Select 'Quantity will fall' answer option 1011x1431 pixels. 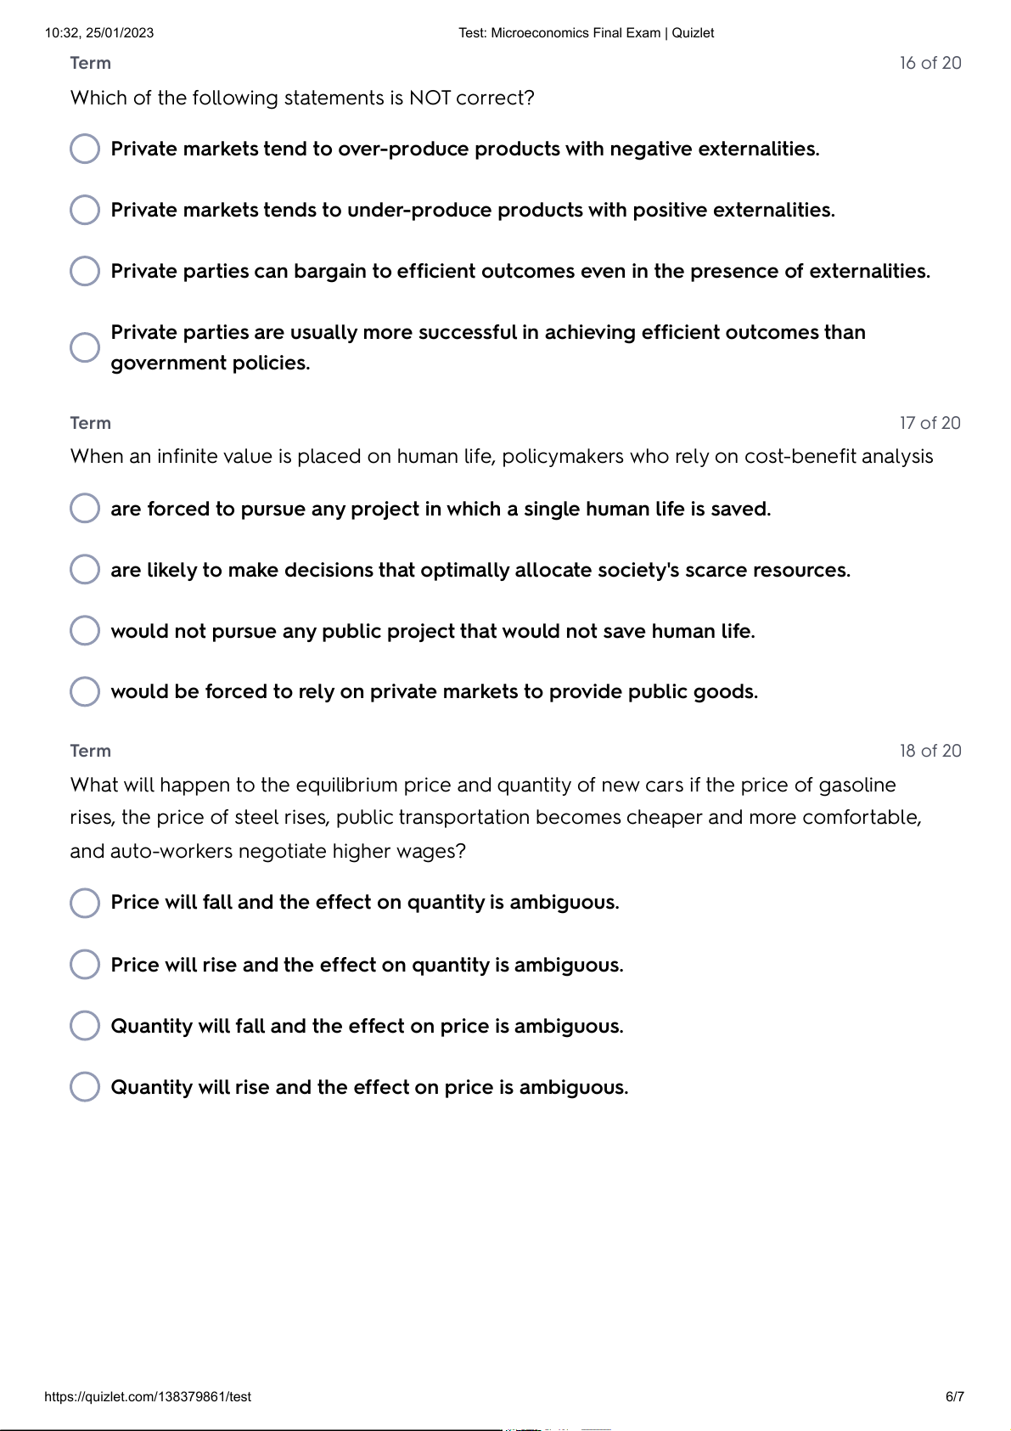pos(85,1026)
